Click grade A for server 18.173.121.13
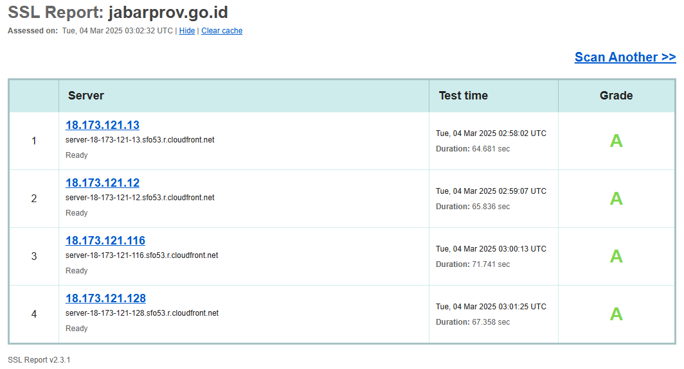 616,141
